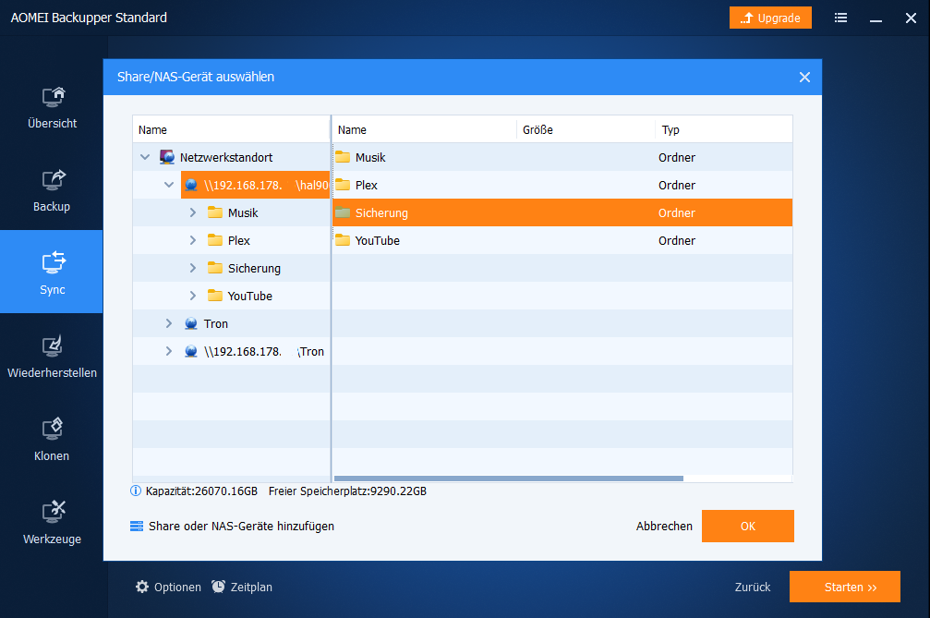Viewport: 930px width, 618px height.
Task: Open the Wiederherstellen section
Action: click(x=52, y=357)
